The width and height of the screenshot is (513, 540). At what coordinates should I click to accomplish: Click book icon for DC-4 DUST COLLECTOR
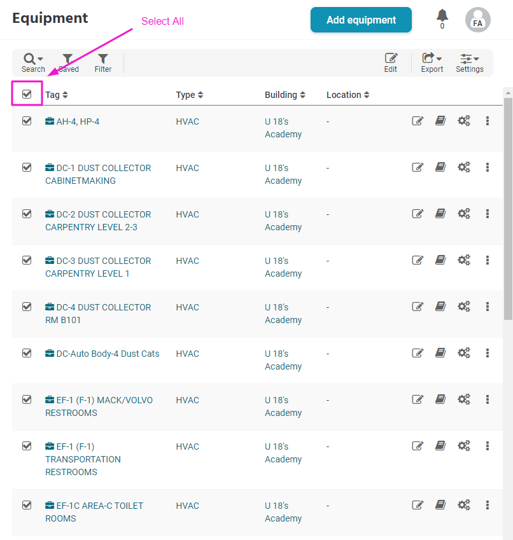(x=440, y=307)
